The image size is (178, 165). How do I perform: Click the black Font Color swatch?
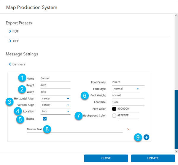114,109
